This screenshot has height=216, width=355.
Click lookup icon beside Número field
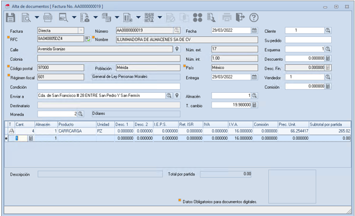[x=177, y=30]
